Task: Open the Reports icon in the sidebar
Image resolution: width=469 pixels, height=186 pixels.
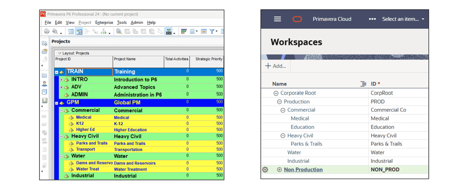Action: point(45,92)
